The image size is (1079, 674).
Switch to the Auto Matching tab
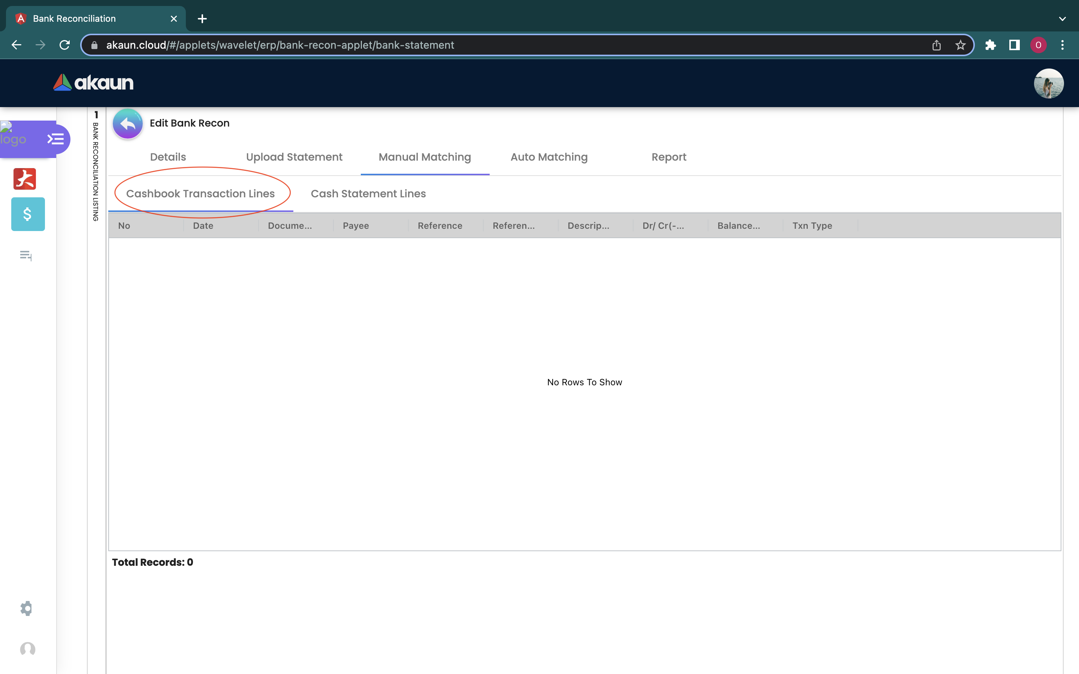(549, 157)
